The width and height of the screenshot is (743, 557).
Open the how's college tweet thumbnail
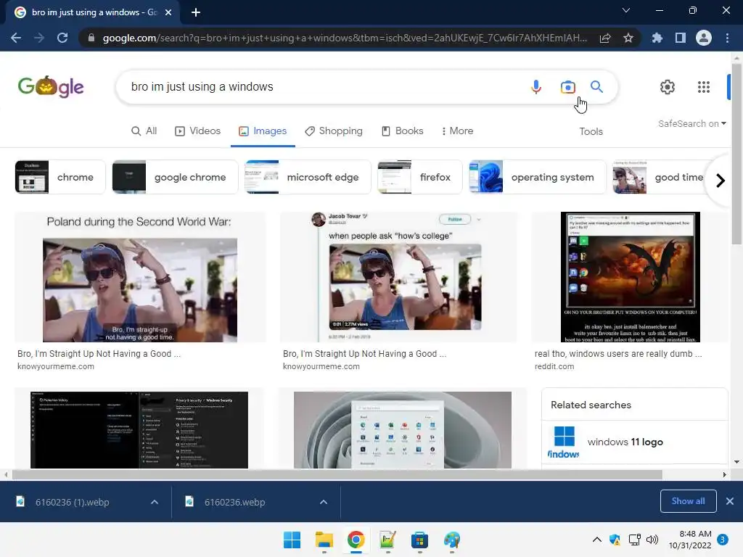point(398,277)
